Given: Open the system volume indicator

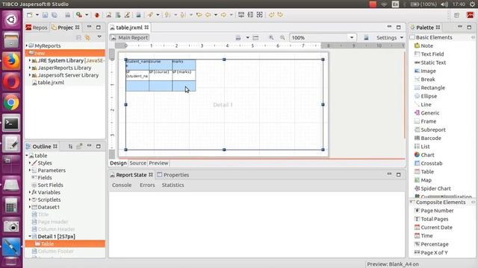Looking at the screenshot, I should click(x=444, y=4).
